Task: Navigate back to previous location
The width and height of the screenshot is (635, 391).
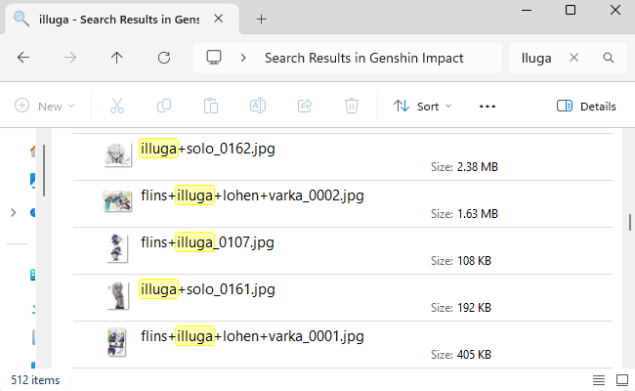Action: [x=23, y=58]
